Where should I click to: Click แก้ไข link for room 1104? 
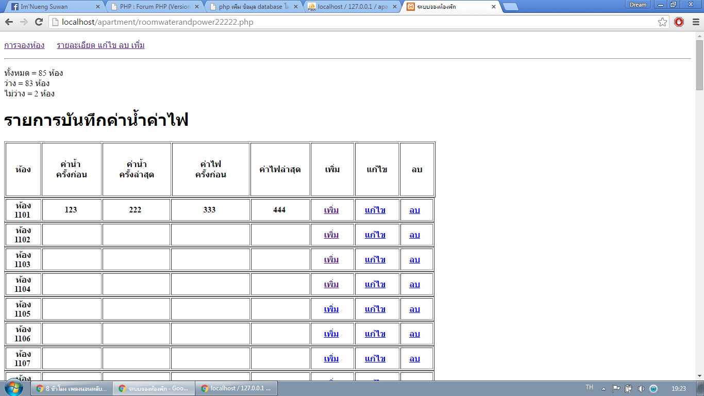375,284
